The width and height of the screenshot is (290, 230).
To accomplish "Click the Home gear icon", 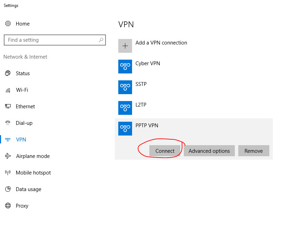I will point(8,24).
